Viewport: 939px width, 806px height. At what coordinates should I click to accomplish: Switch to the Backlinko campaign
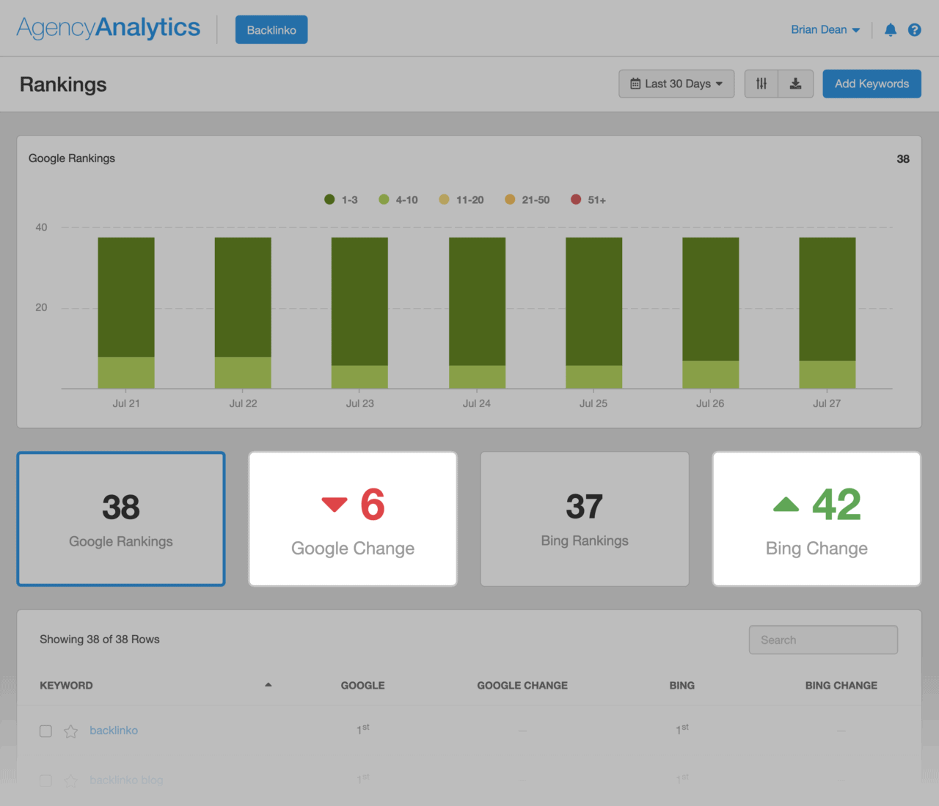pos(271,29)
